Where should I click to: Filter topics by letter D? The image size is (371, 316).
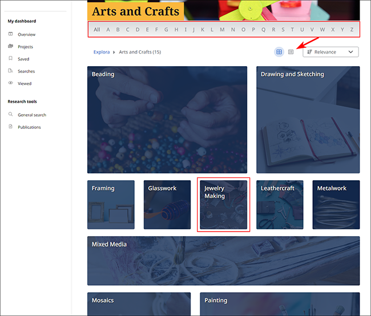(138, 30)
